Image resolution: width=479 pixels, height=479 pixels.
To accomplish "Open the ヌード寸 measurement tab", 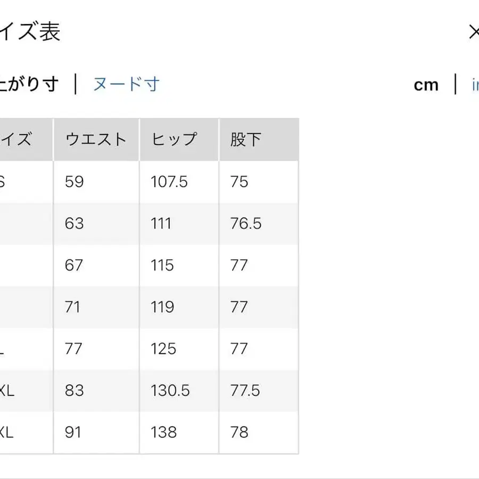I will (126, 84).
